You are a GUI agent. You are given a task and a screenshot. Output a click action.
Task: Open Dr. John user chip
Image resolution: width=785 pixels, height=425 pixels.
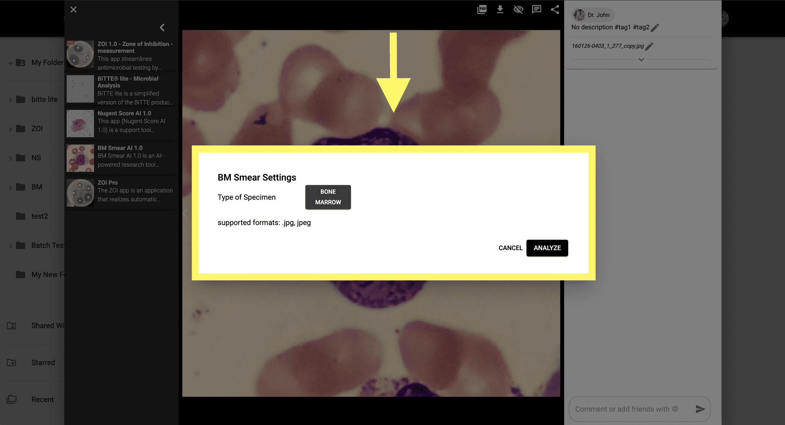pos(593,15)
